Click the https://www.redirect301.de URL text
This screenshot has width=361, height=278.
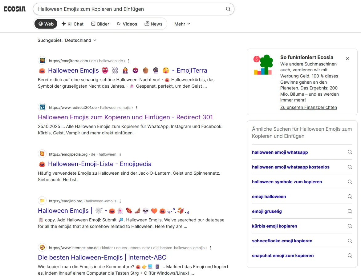[x=73, y=107]
